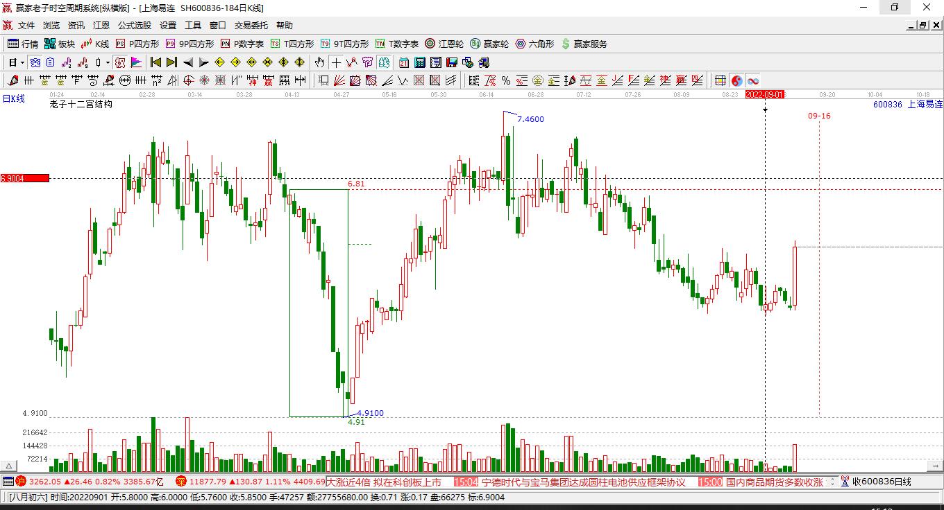This screenshot has width=944, height=510.
Task: Open the 板块 sector view
Action: click(59, 44)
